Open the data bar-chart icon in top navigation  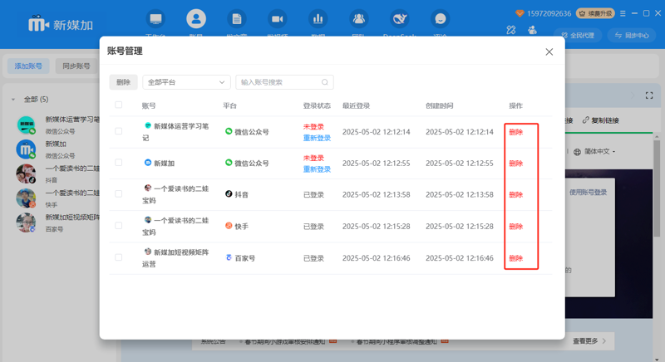point(318,19)
